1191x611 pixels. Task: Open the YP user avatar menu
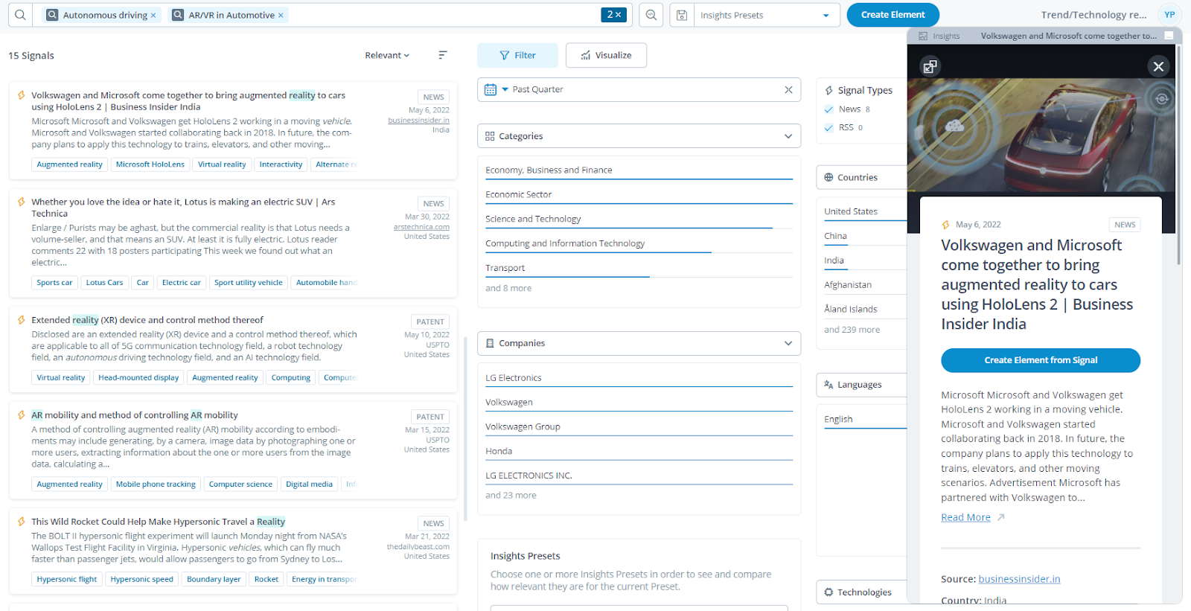click(1169, 15)
